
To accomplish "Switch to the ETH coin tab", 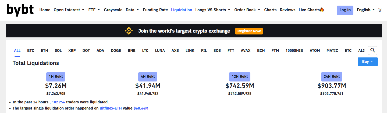I will 44,50.
